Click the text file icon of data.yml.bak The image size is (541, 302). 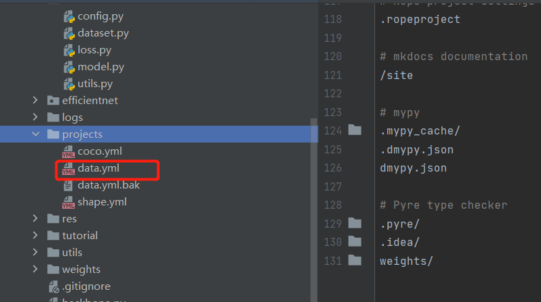click(68, 186)
